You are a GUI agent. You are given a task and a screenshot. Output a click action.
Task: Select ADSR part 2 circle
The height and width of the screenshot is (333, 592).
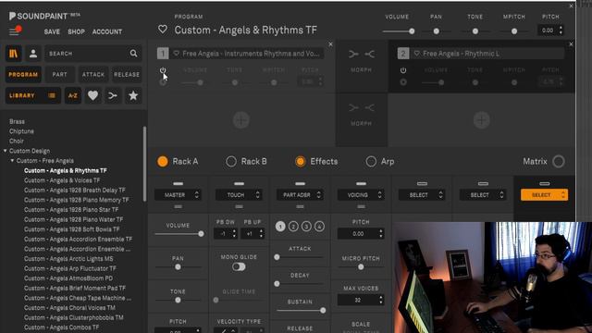[x=293, y=226]
